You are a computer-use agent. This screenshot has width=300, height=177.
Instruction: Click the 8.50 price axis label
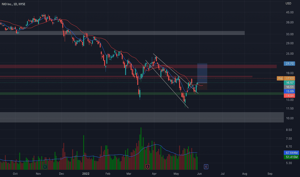click(289, 130)
